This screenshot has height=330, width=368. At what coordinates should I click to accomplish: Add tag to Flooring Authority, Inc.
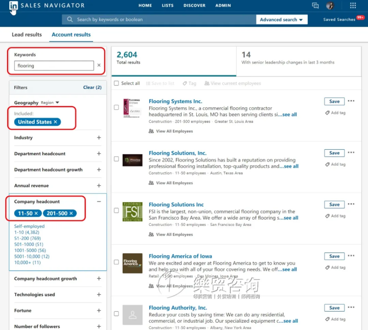click(335, 319)
